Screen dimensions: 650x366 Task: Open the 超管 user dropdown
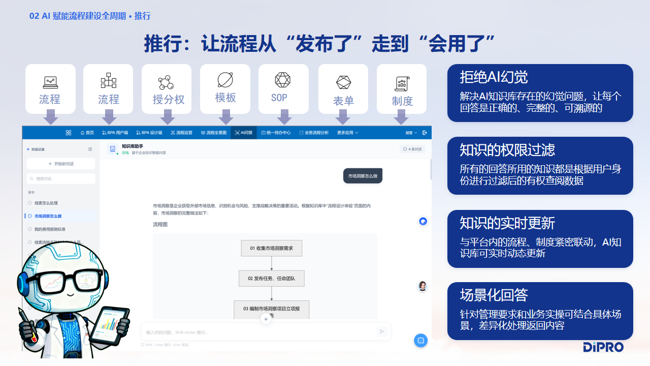point(411,133)
